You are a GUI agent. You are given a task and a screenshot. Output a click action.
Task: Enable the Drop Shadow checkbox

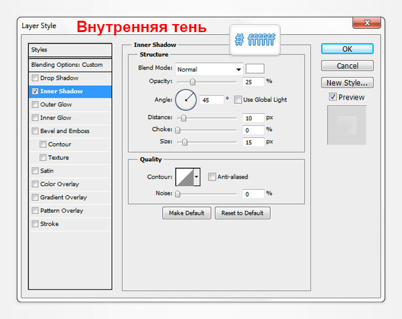35,78
